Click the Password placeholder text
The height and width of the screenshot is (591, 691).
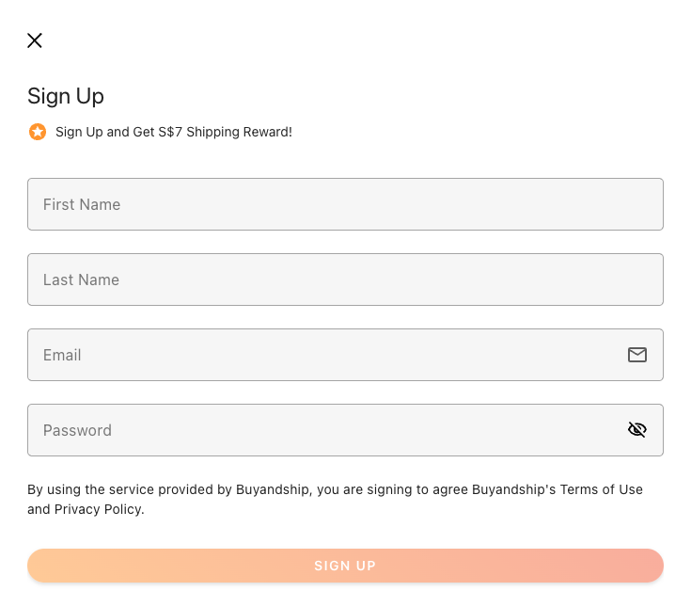point(77,430)
